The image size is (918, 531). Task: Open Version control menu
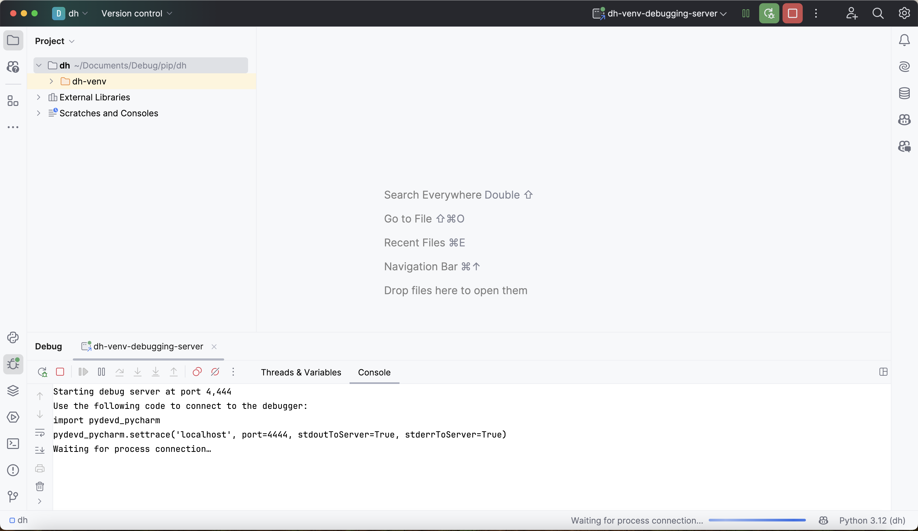click(137, 14)
